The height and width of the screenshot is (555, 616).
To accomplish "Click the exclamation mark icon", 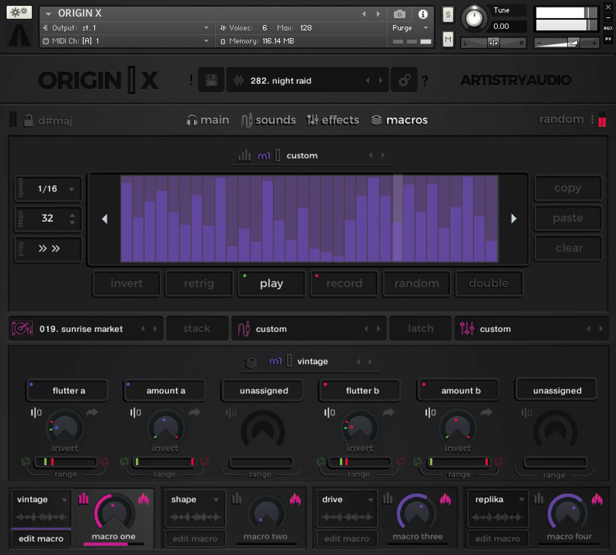I will tap(191, 80).
